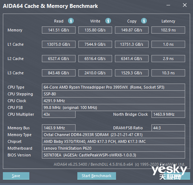This screenshot has width=193, height=185.
Task: Click the L2 Cache Write 6516.4 GB/s field
Action: (x=95, y=59)
